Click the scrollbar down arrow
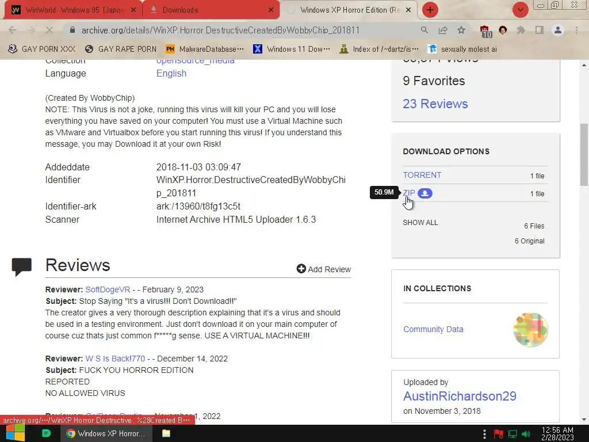This screenshot has width=589, height=442. [x=584, y=420]
